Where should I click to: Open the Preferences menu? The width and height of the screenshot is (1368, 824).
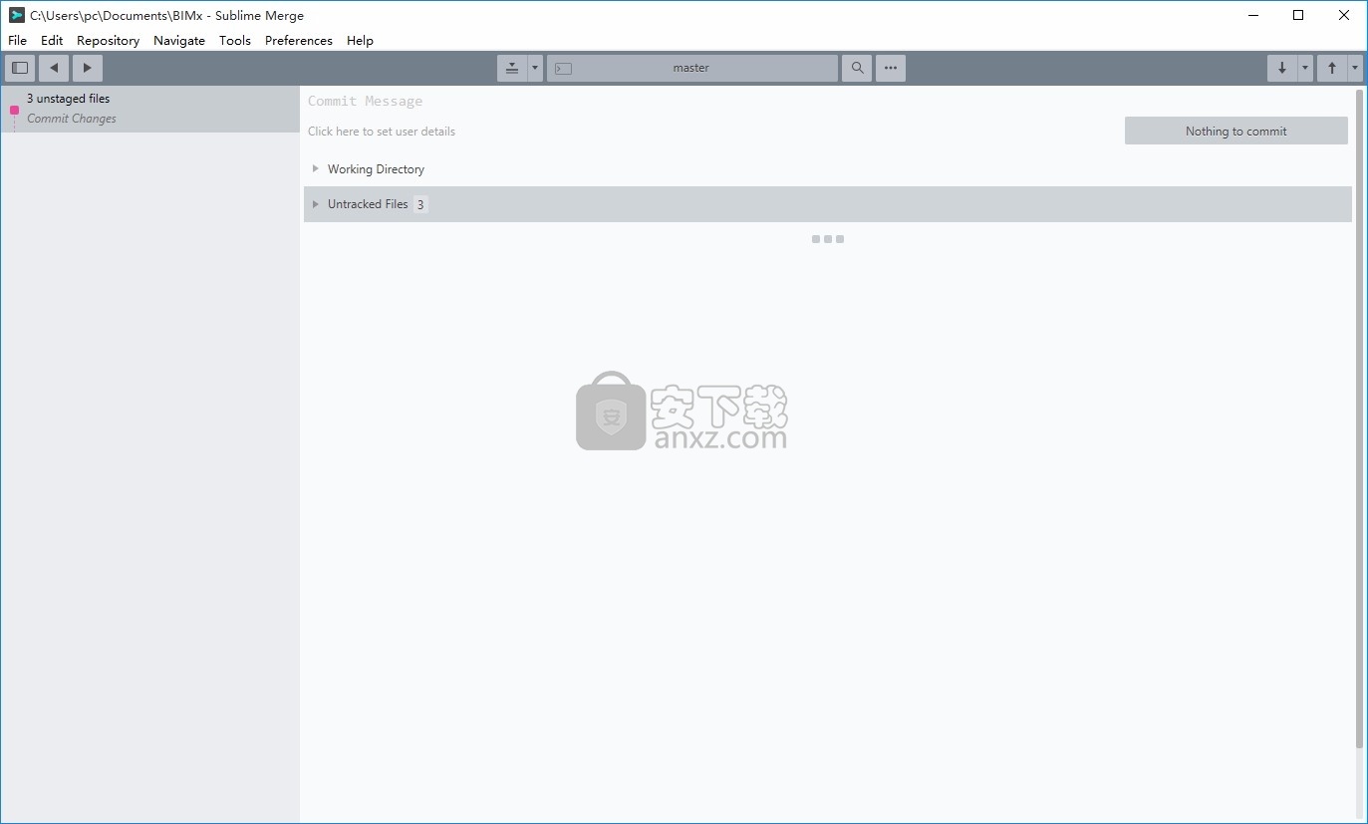(299, 41)
